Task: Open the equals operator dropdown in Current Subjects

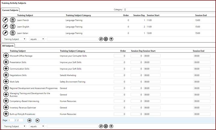Action: coord(37,39)
